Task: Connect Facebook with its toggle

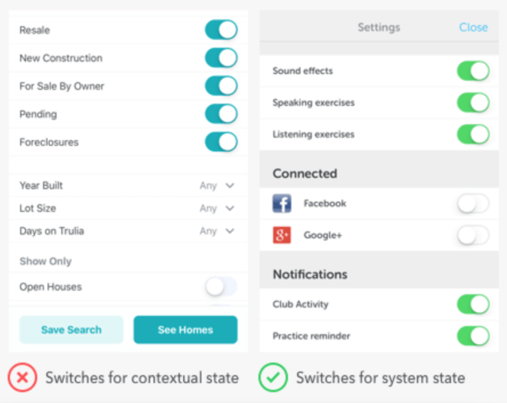Action: click(473, 203)
